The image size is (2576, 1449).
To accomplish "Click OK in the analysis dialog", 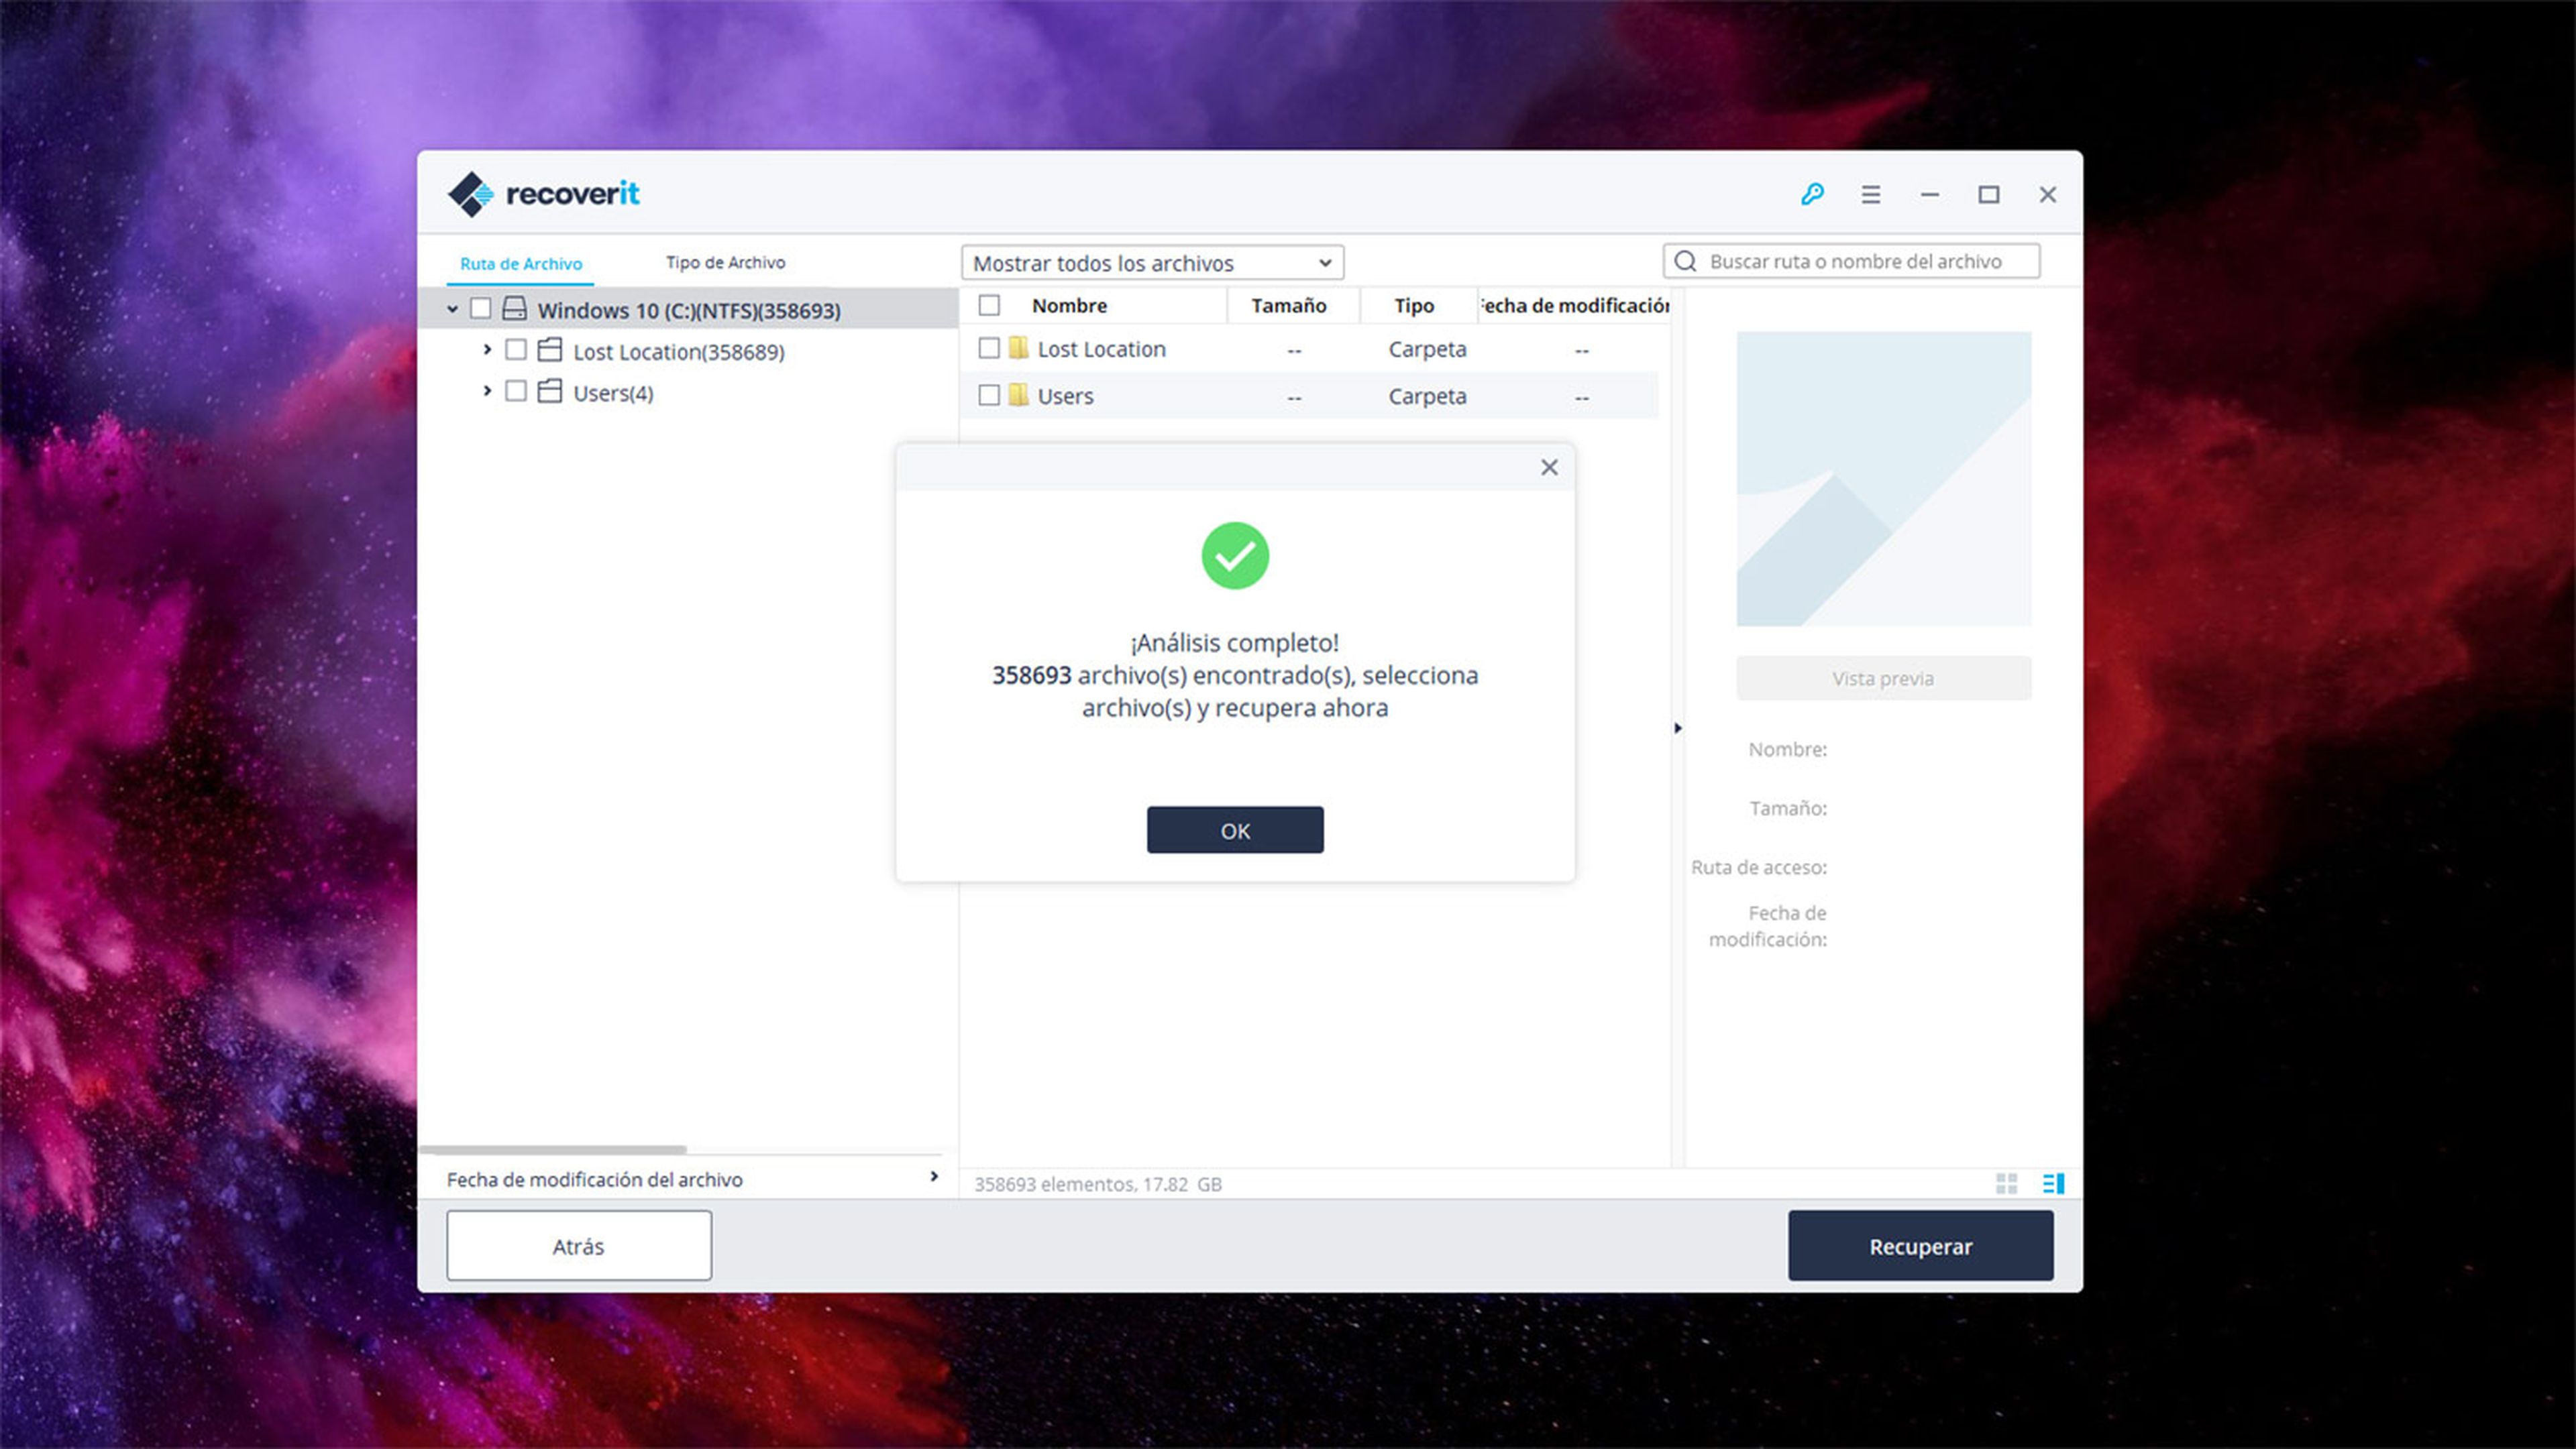I will click(1235, 830).
